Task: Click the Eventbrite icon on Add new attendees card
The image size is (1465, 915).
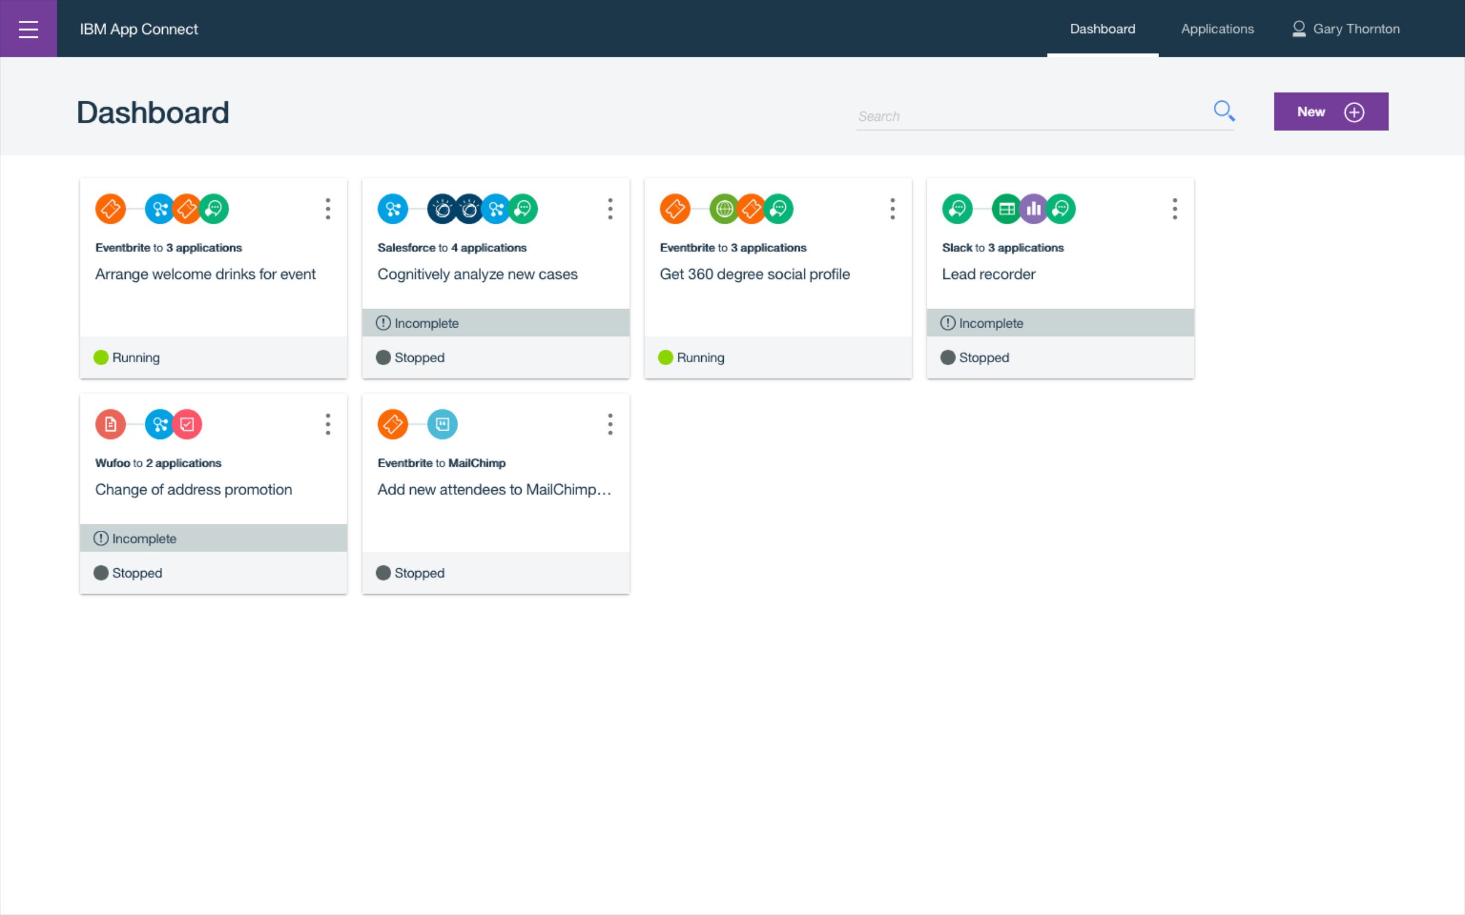Action: (x=392, y=424)
